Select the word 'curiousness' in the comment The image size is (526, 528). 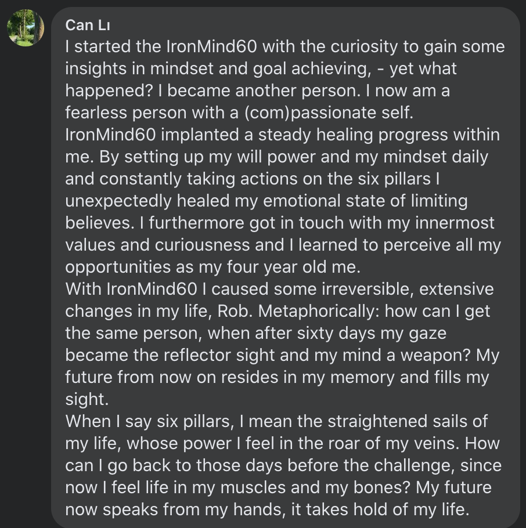[202, 245]
